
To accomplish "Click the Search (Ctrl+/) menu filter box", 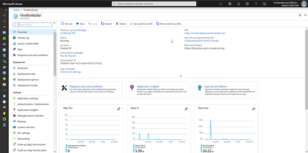I will coord(32,25).
